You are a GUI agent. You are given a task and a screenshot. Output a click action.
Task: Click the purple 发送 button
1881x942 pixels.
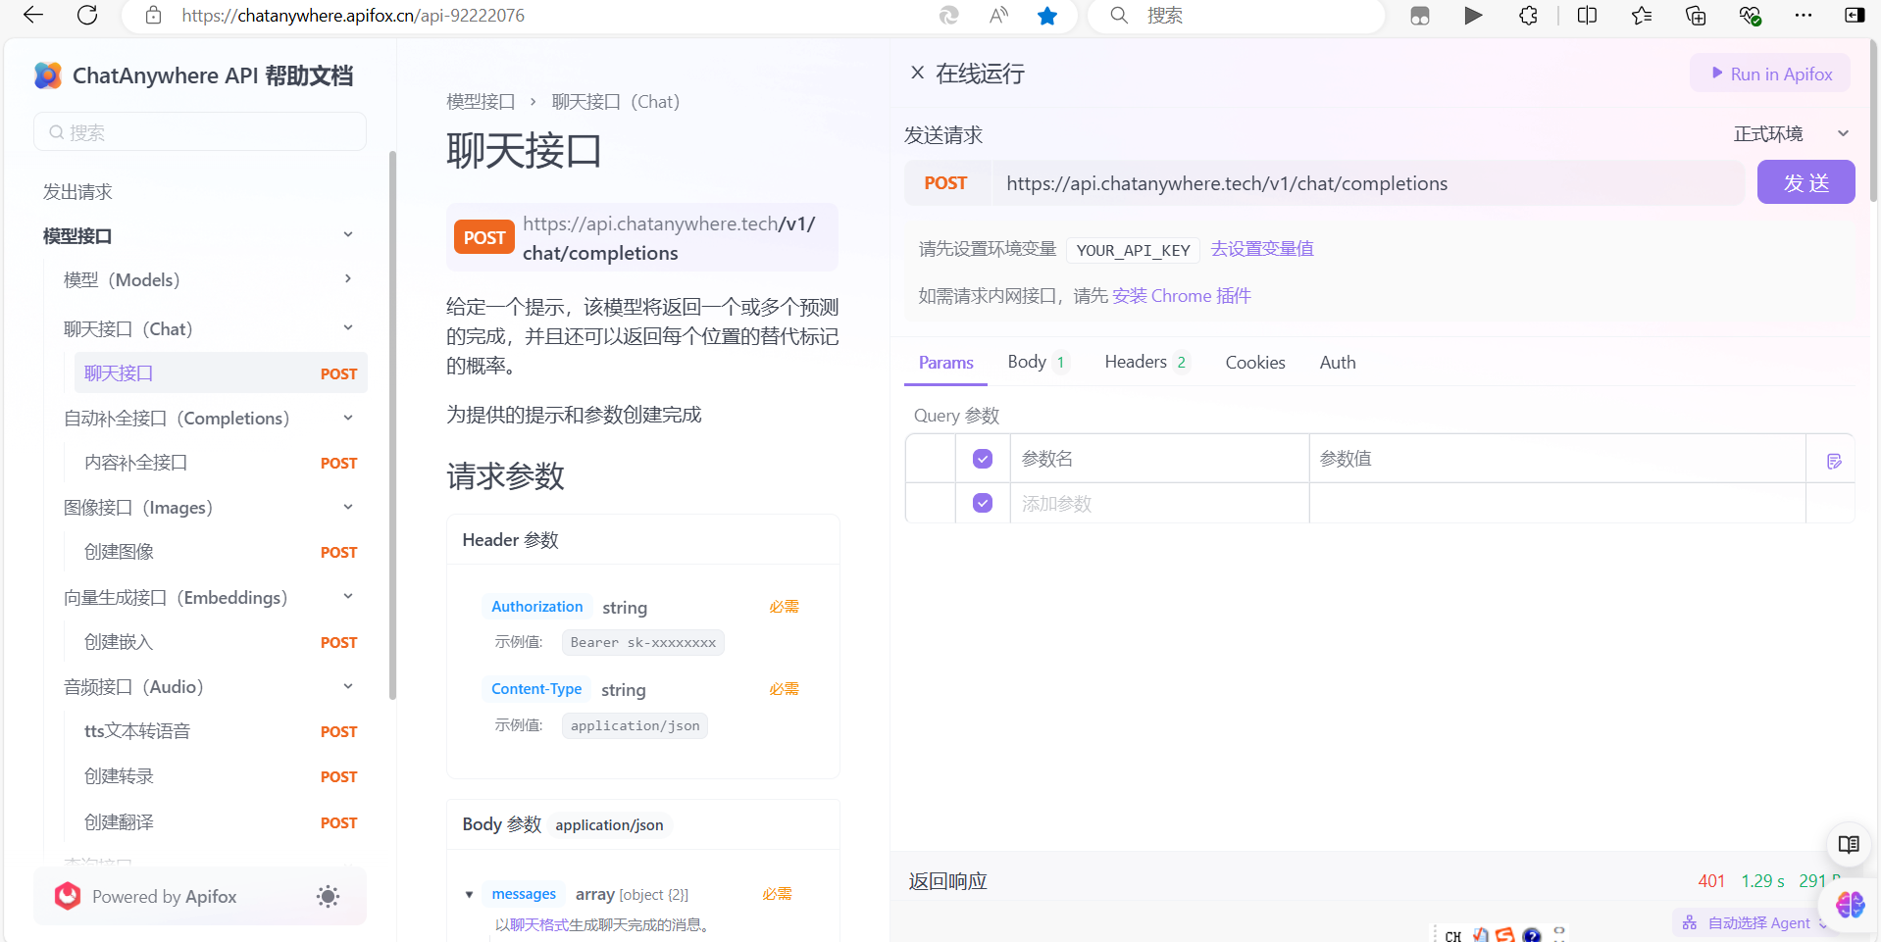[1805, 182]
